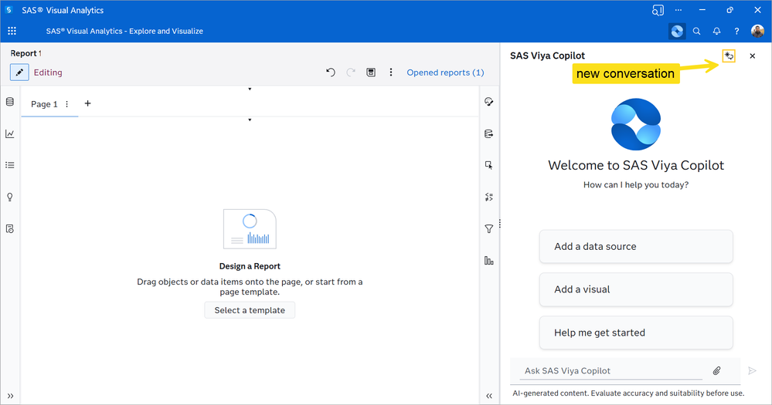Open the Rules pane icon
Image resolution: width=772 pixels, height=405 pixels.
489,197
